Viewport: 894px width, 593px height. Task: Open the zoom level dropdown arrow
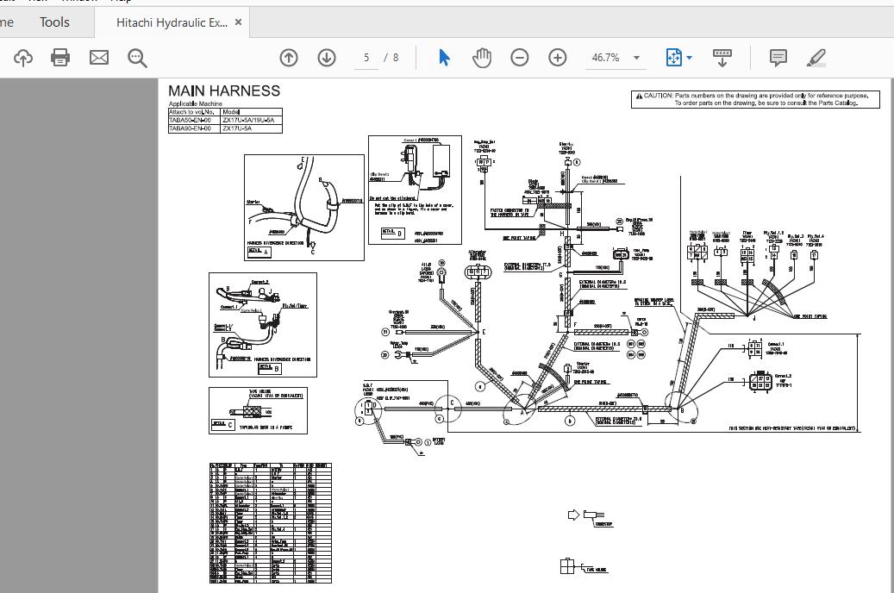(x=636, y=58)
